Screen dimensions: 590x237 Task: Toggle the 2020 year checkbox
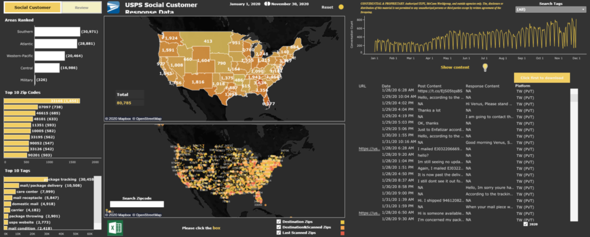click(x=525, y=224)
